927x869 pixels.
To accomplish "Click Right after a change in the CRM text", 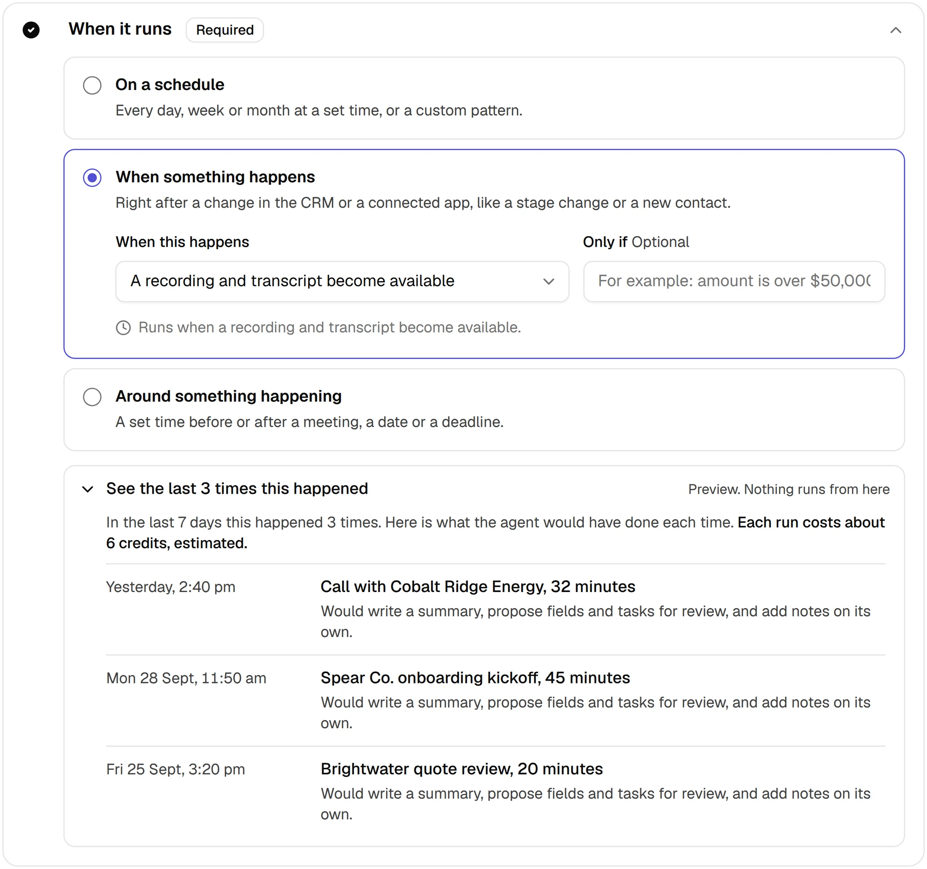I will (423, 203).
